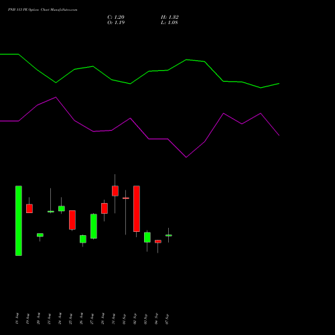Select the opening price O: 1.19 label
Screen dimensions: 335x335
tap(116, 23)
